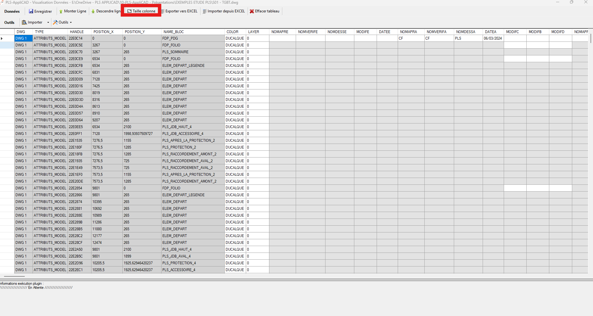The image size is (593, 316).
Task: Open the Importer dropdown arrow
Action: point(48,23)
